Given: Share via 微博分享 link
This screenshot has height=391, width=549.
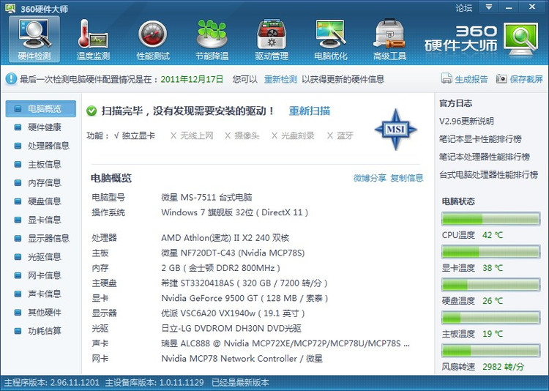Looking at the screenshot, I should pos(370,178).
